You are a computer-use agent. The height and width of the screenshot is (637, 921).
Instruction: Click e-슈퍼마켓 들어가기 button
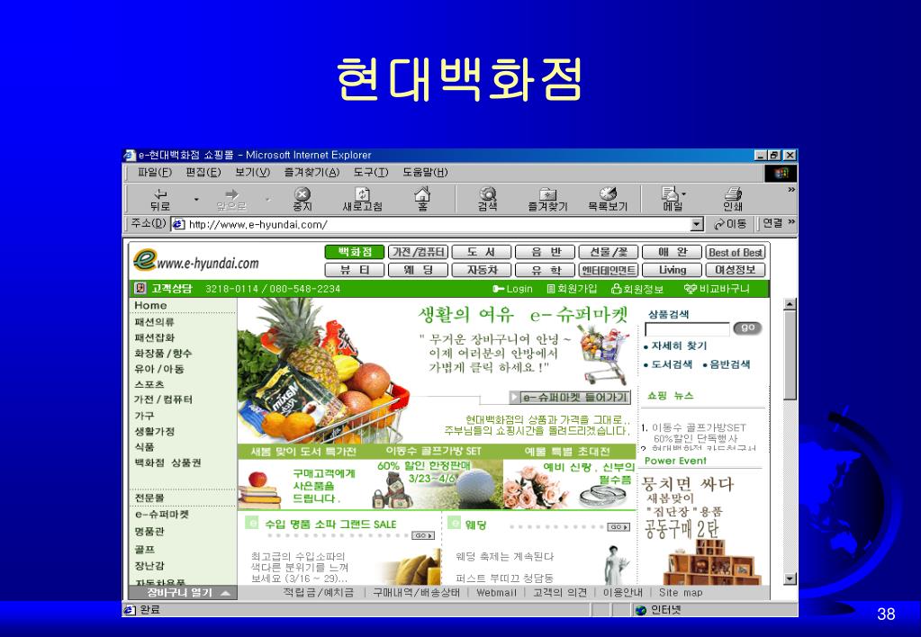tap(569, 398)
